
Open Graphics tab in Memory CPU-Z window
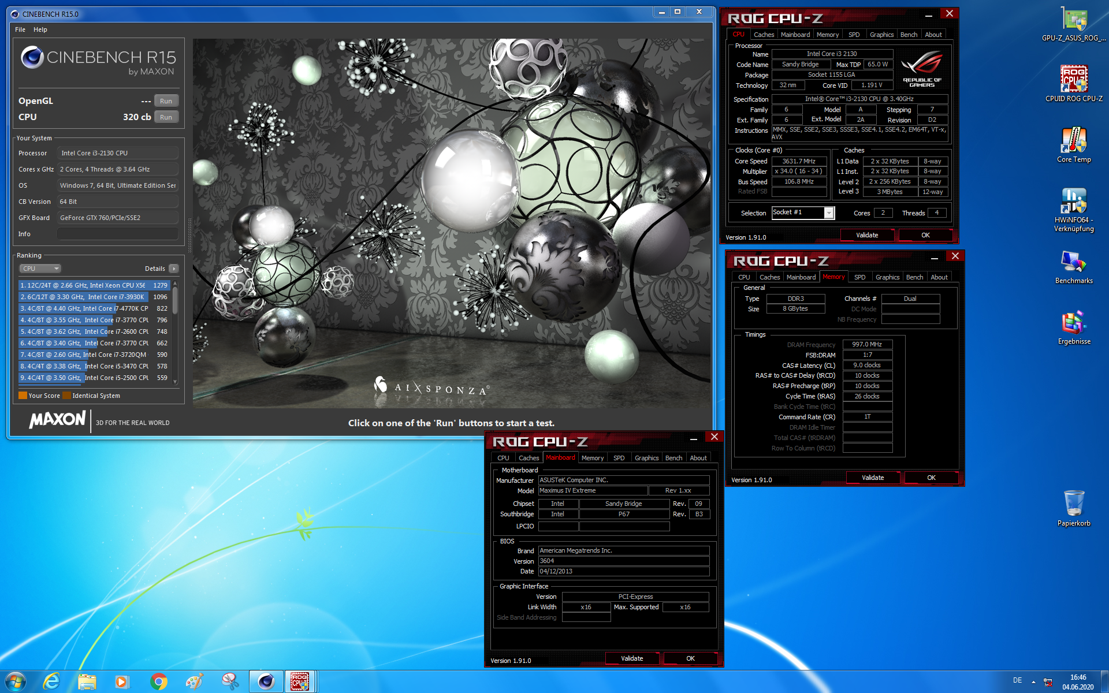[887, 277]
